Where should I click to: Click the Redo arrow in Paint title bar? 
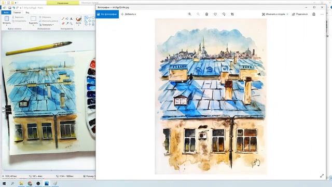pyautogui.click(x=17, y=8)
